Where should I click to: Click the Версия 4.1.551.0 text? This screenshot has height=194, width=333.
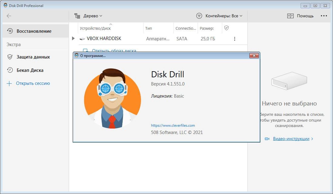coord(168,84)
